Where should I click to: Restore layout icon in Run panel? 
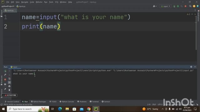click(5, 84)
